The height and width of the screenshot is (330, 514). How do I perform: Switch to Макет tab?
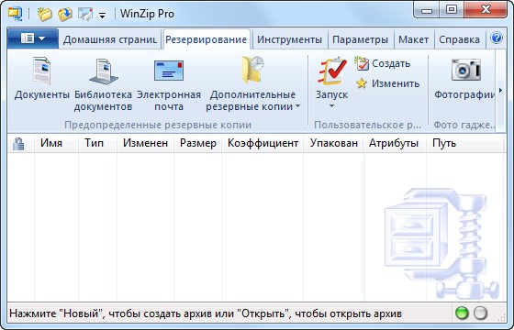(413, 39)
